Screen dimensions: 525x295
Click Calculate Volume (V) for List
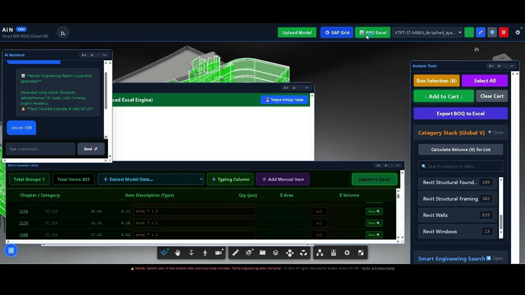[x=461, y=150]
